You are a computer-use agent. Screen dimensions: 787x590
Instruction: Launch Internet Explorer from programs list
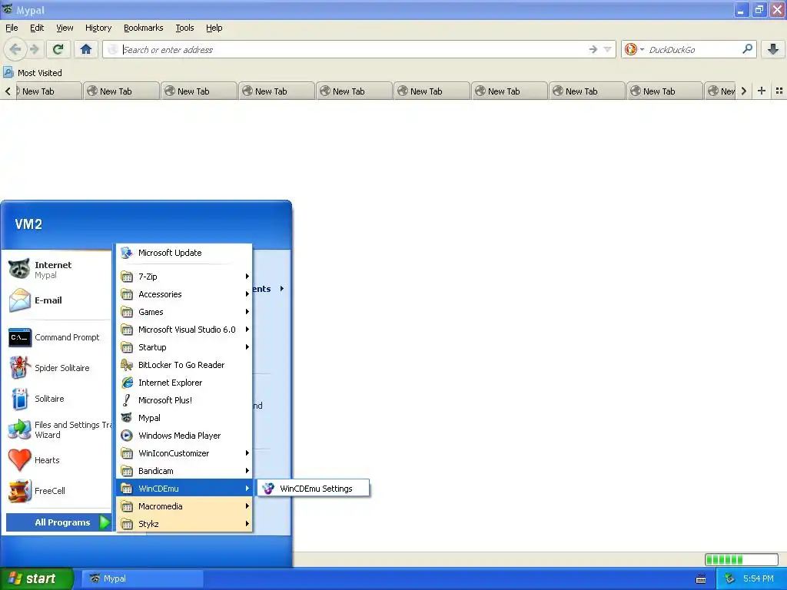click(184, 383)
